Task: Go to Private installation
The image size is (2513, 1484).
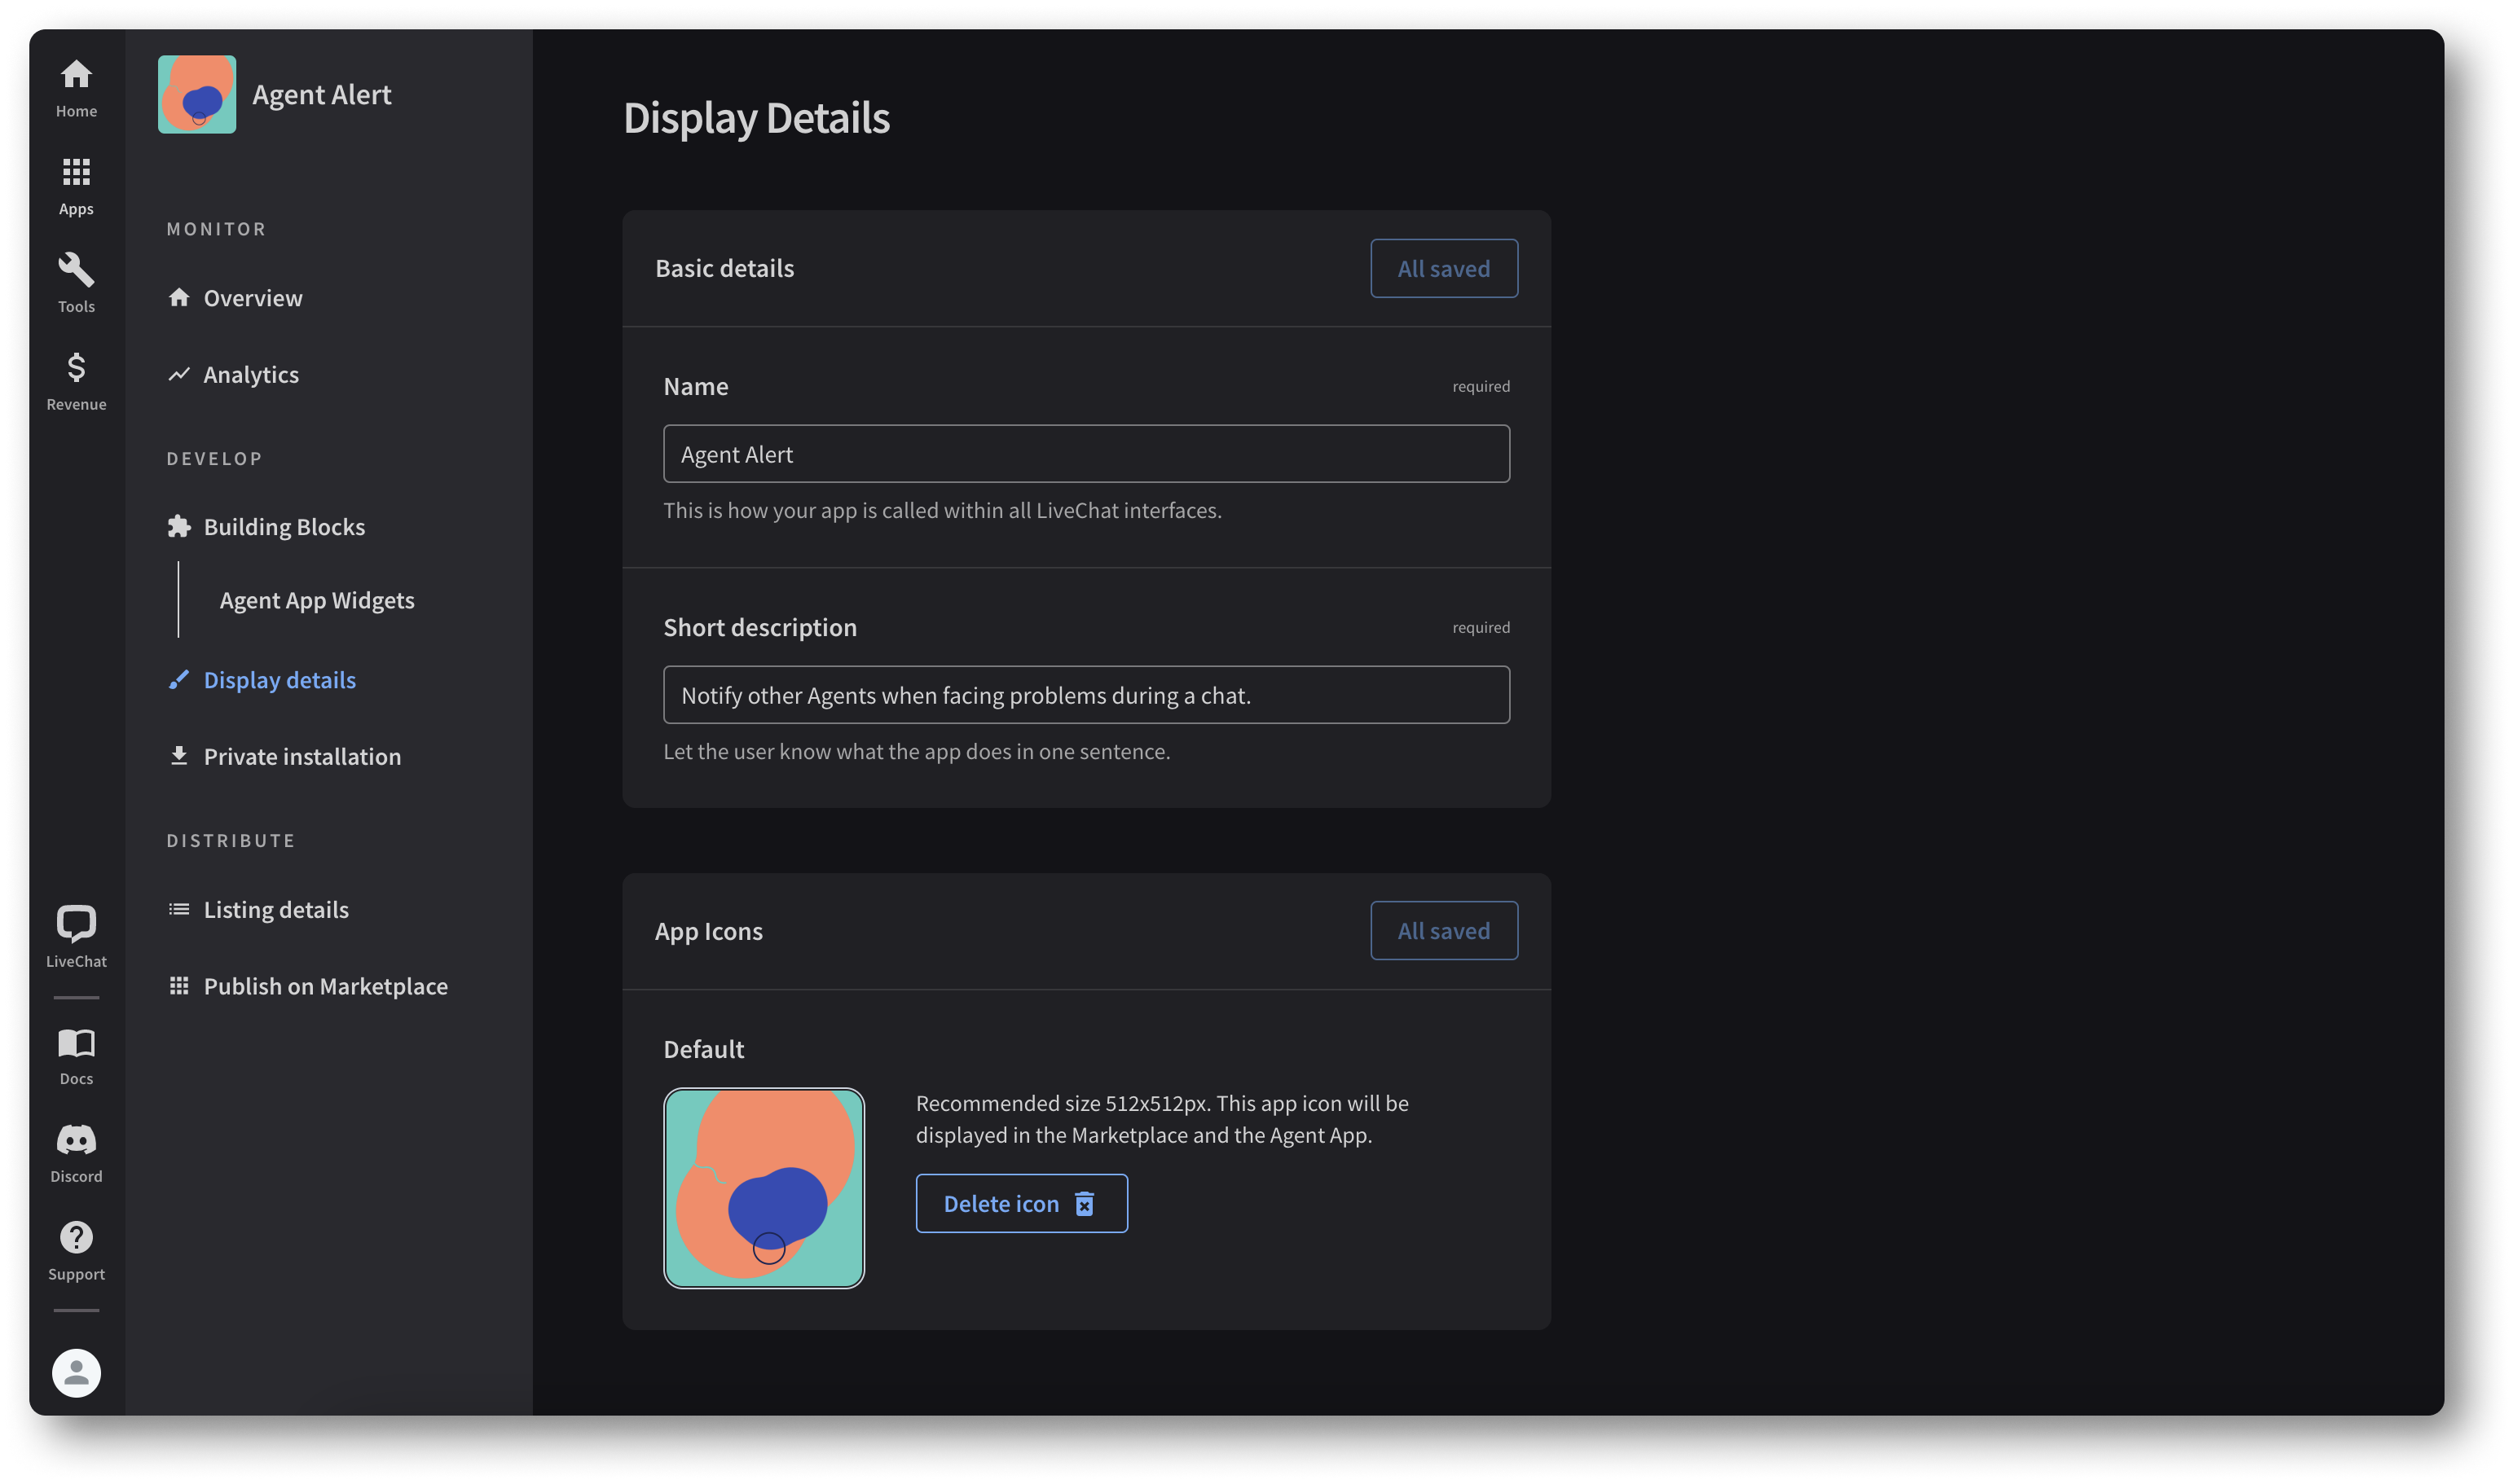Action: pos(301,756)
